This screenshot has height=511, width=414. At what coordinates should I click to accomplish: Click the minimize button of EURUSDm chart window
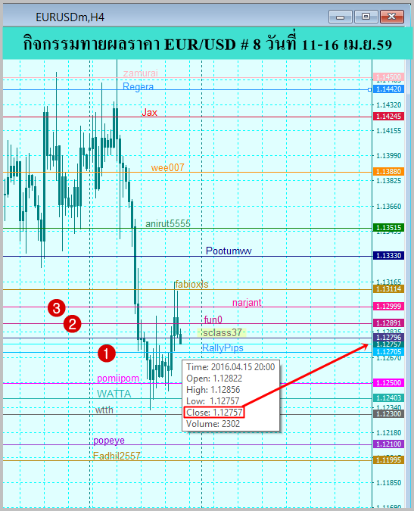point(341,17)
